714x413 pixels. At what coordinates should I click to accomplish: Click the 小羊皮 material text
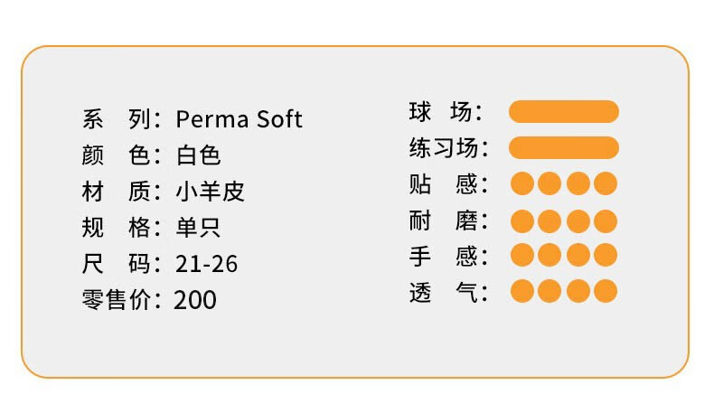coord(210,192)
